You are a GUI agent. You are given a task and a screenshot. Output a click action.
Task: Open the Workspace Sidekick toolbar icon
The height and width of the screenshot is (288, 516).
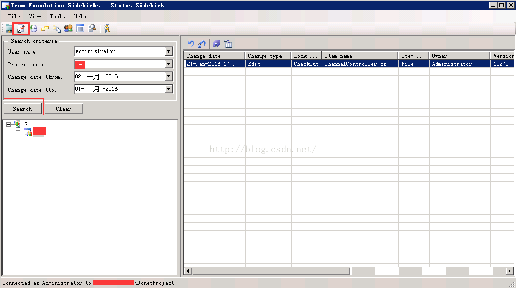click(x=9, y=29)
